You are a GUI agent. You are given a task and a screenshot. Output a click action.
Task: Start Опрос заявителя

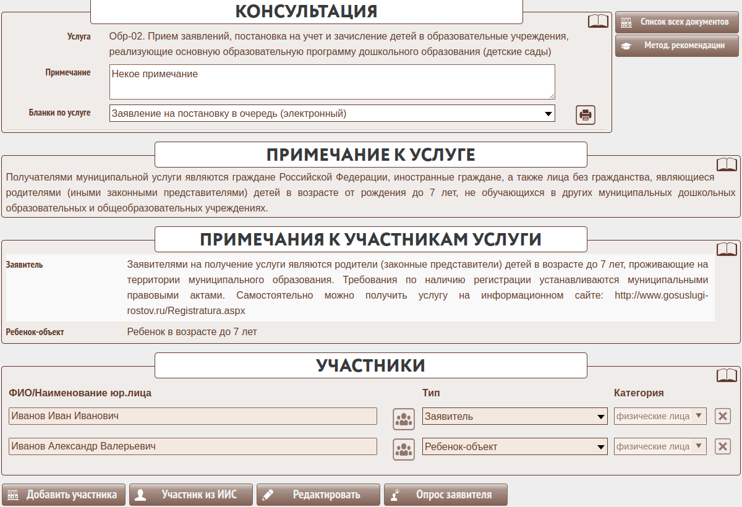(445, 495)
